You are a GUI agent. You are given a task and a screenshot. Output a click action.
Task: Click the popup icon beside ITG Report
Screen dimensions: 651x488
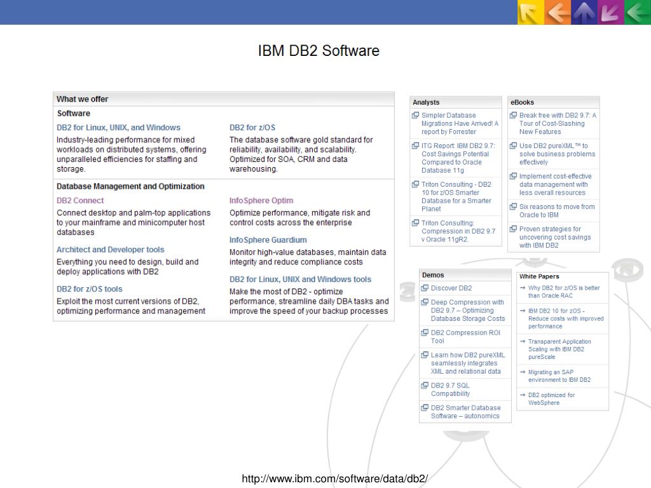415,146
